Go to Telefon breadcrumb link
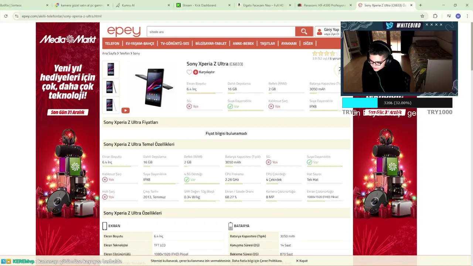473x266 pixels. (125, 54)
